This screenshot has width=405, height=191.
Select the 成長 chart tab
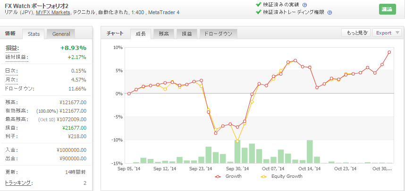[x=140, y=34]
